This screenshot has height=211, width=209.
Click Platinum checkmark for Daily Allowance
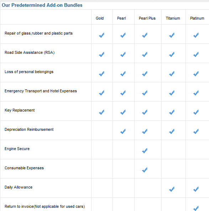(x=196, y=189)
